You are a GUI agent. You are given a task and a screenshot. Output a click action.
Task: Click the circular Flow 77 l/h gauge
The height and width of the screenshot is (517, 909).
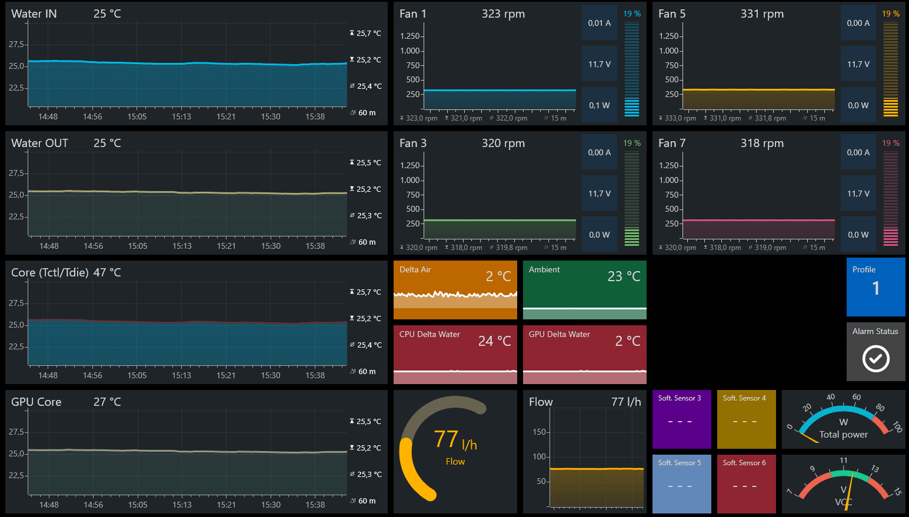point(455,452)
